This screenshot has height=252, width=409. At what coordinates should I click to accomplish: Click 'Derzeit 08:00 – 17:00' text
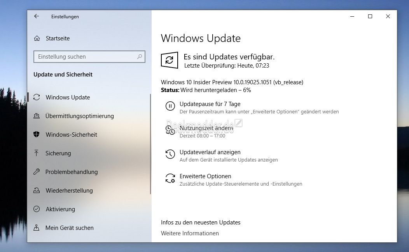point(203,136)
